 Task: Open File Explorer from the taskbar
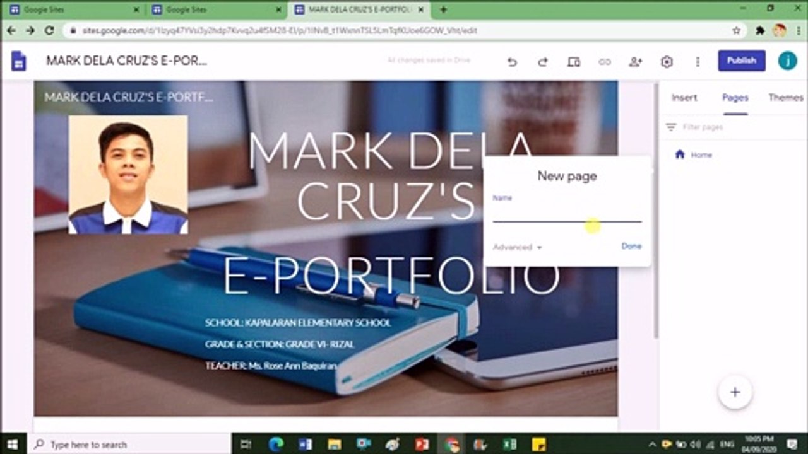[334, 445]
